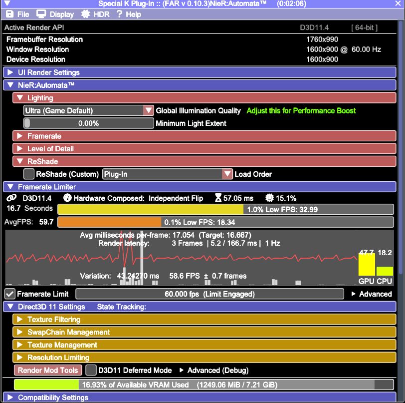405x403 pixels.
Task: Click the '[ 64-bit ]' label
Action: (x=364, y=27)
